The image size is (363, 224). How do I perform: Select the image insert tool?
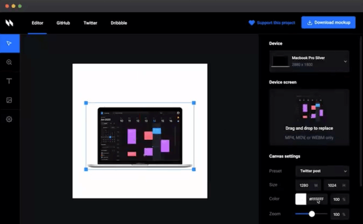point(9,100)
